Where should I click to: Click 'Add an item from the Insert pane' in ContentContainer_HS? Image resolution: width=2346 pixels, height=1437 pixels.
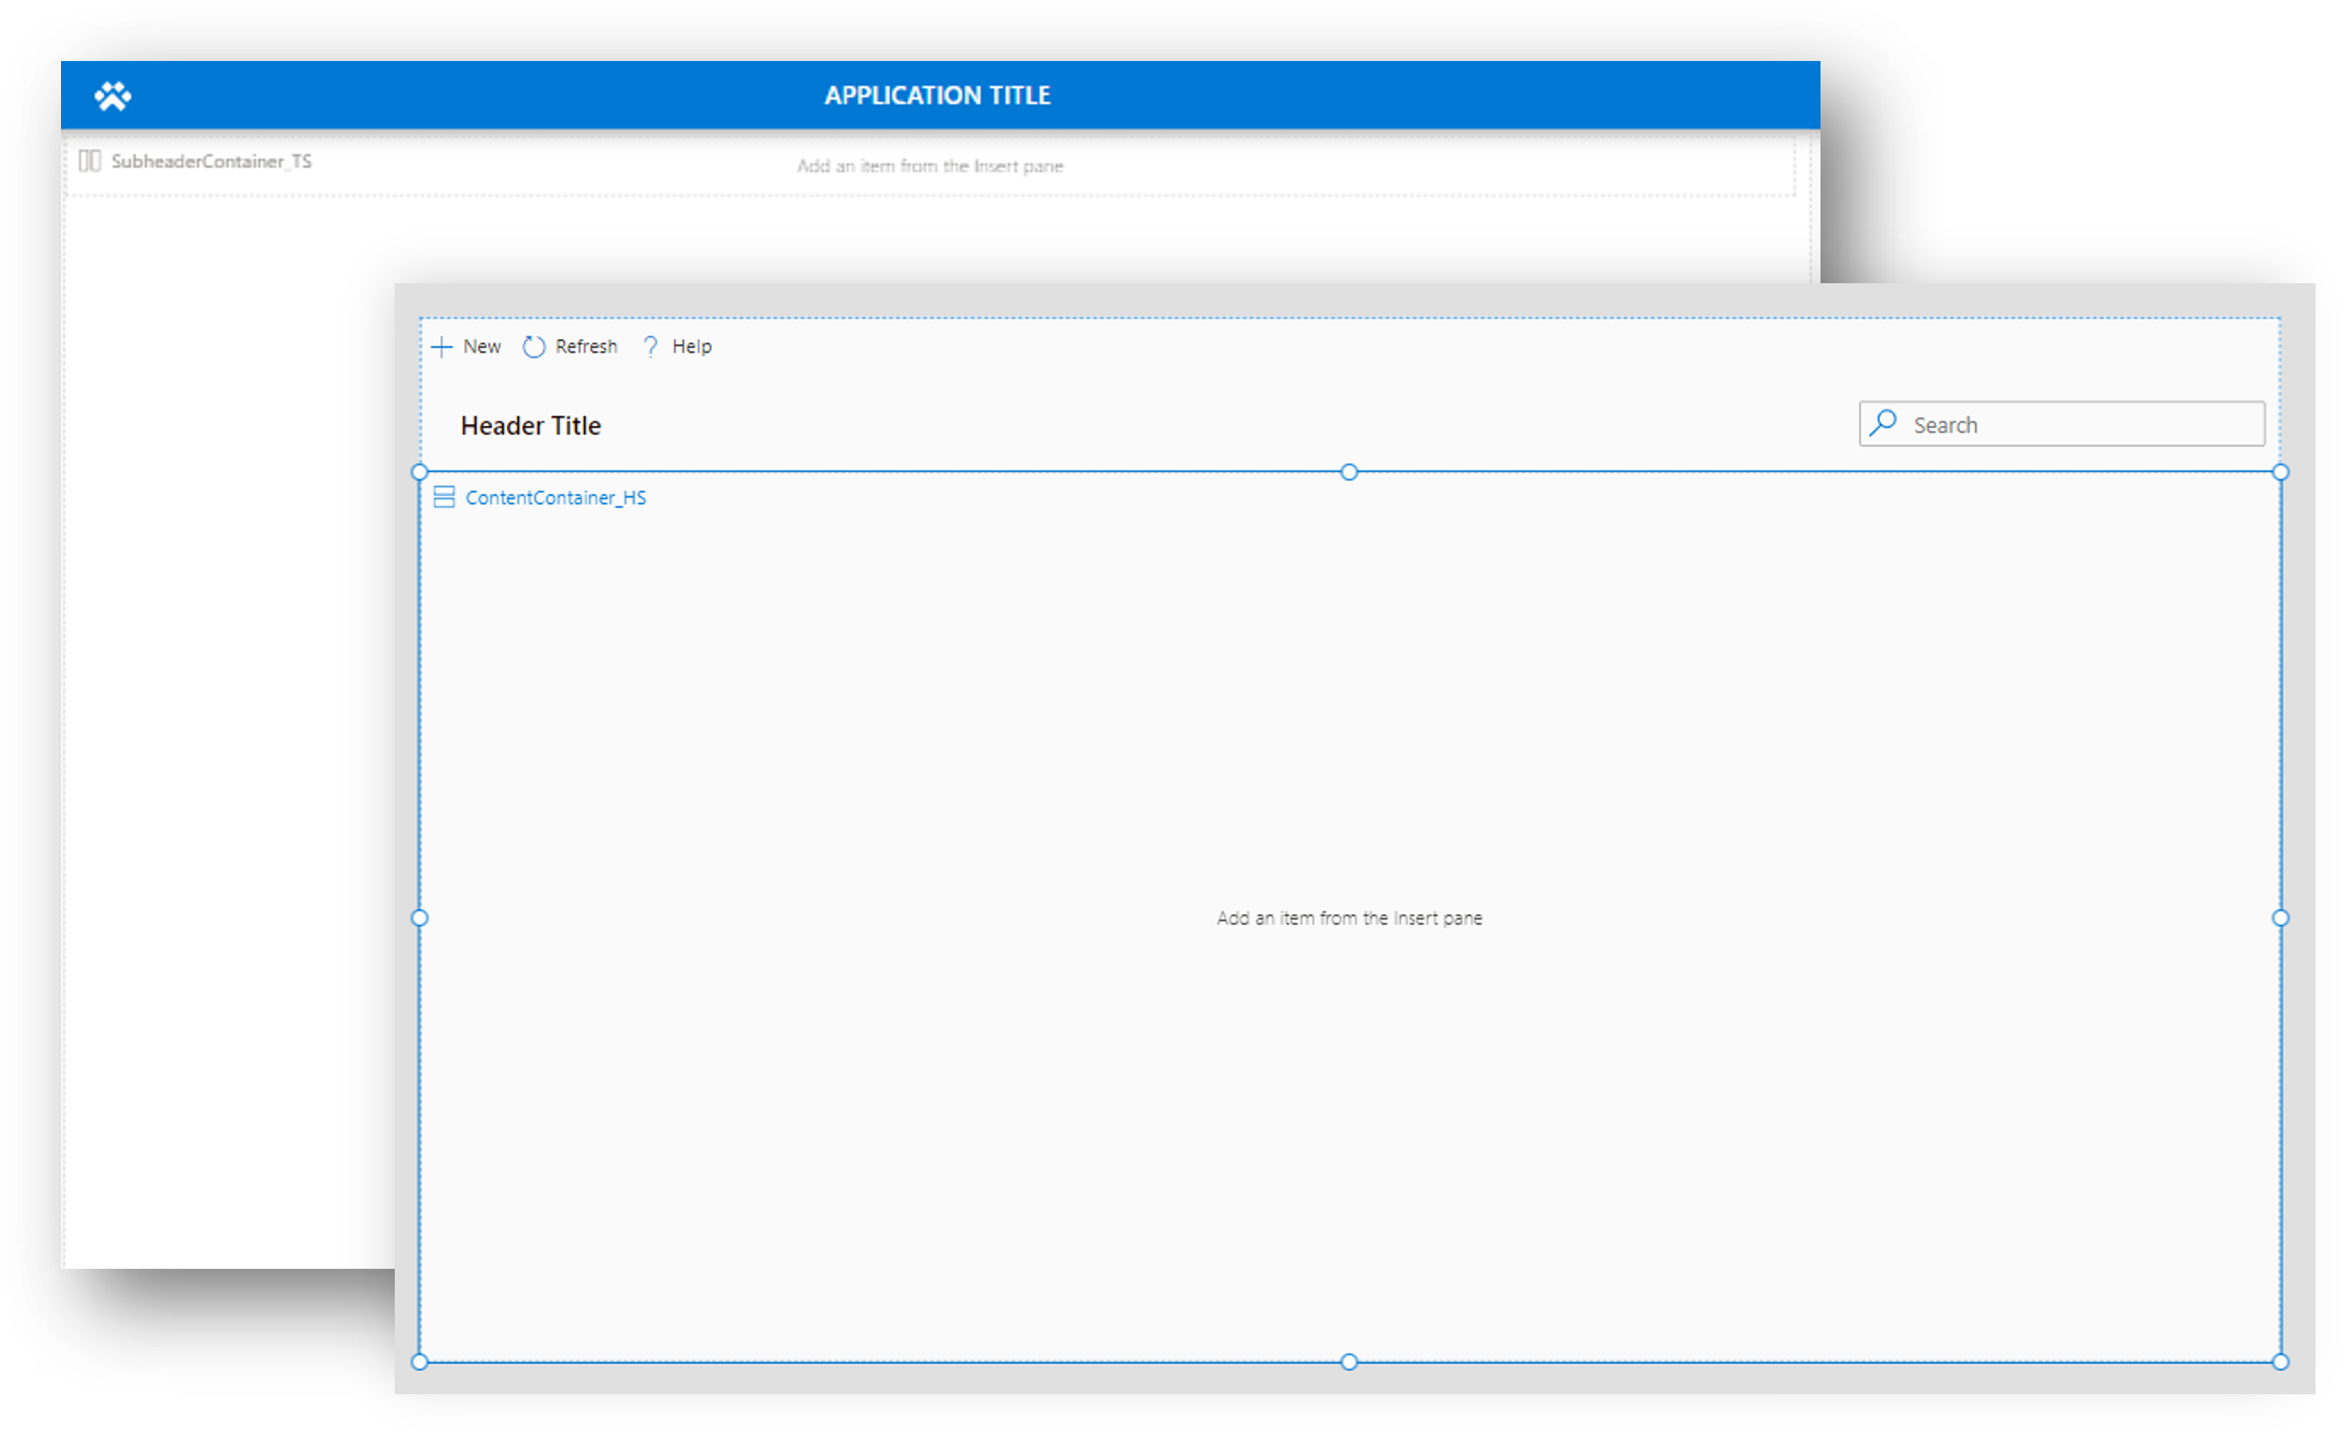pos(1349,918)
